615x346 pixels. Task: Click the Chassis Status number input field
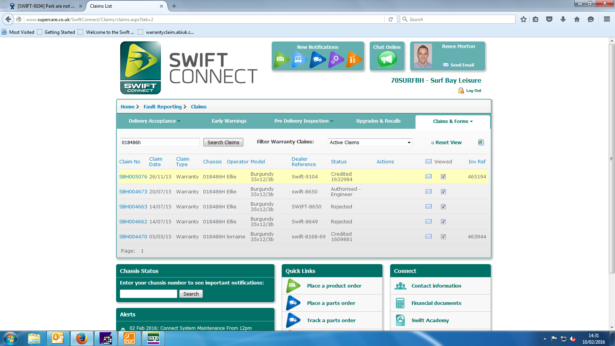coord(148,294)
